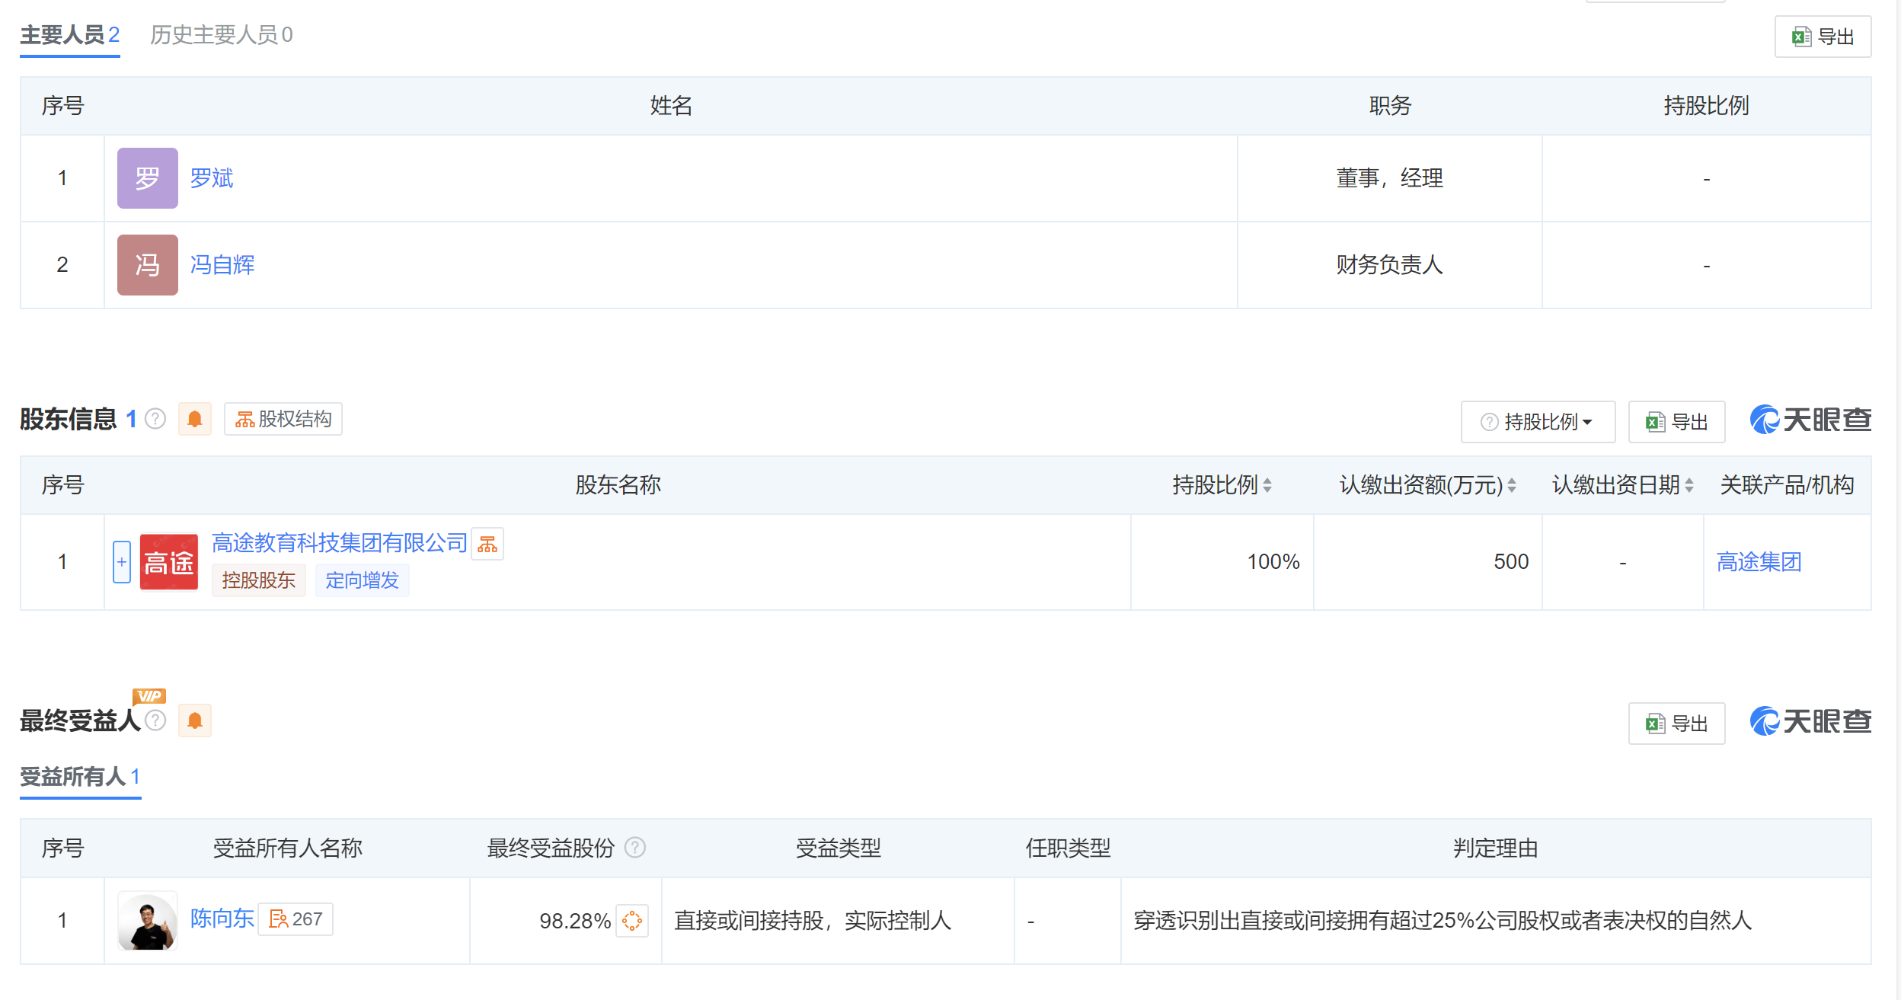Open 高途教育科技集团有限公司 company link
This screenshot has height=1000, width=1901.
click(340, 543)
